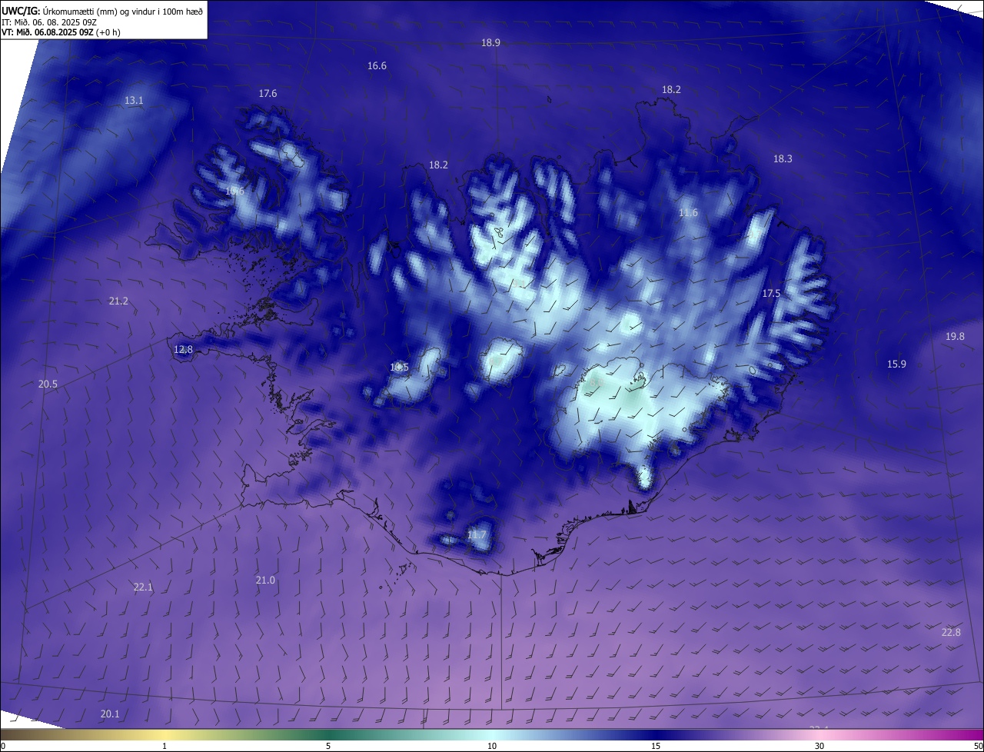Screen dimensions: 984x752
Task: Click the 13.1 value on the map
Action: (134, 101)
